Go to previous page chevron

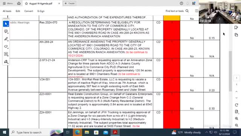236,91
